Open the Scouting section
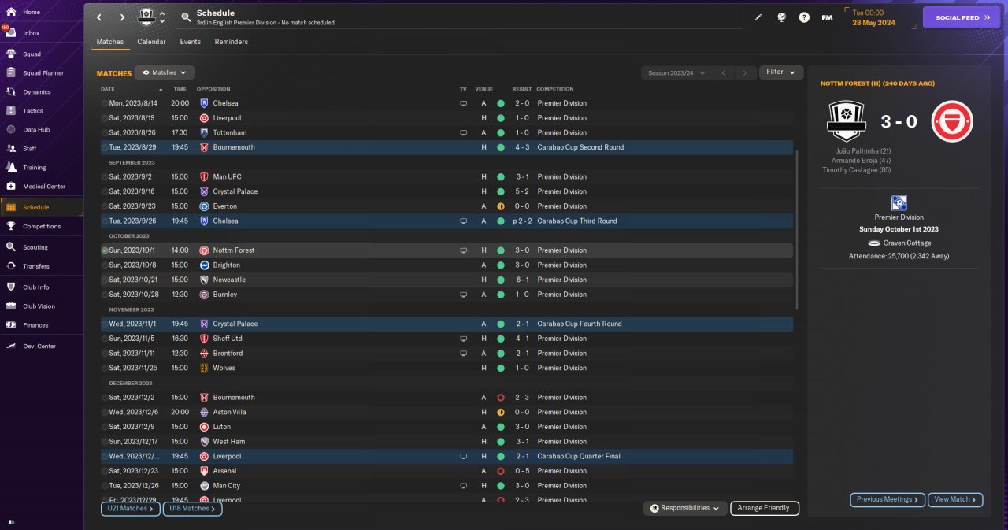1008x530 pixels. [35, 247]
